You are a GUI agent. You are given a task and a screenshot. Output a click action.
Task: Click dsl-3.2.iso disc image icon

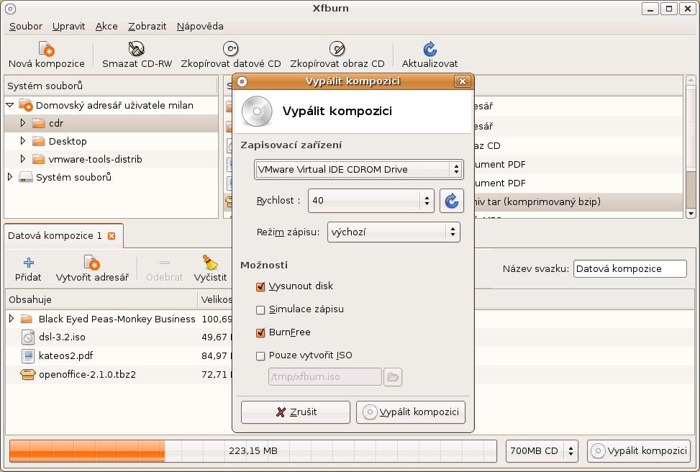[27, 337]
